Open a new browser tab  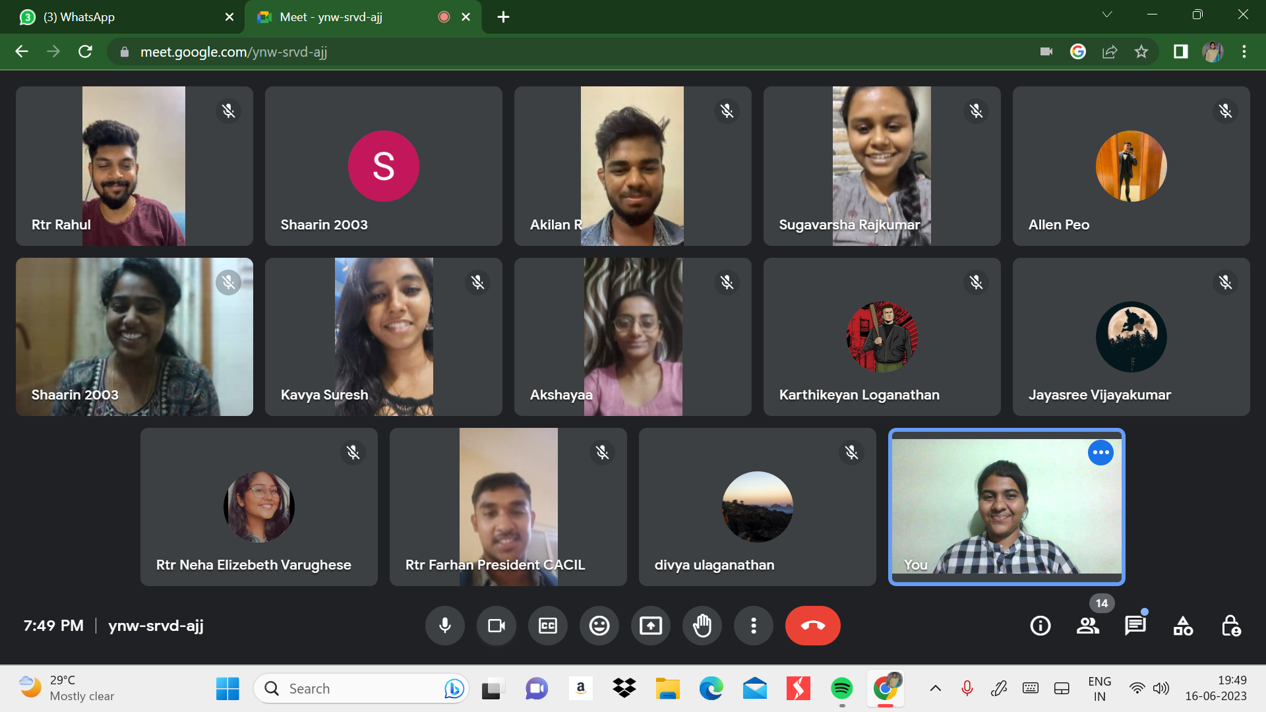pos(503,17)
